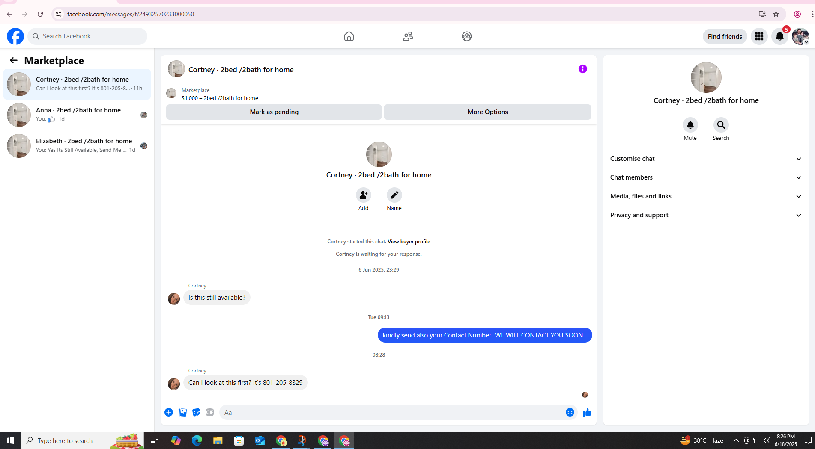Click the Windows taskbar search box
The width and height of the screenshot is (815, 449).
pos(82,440)
